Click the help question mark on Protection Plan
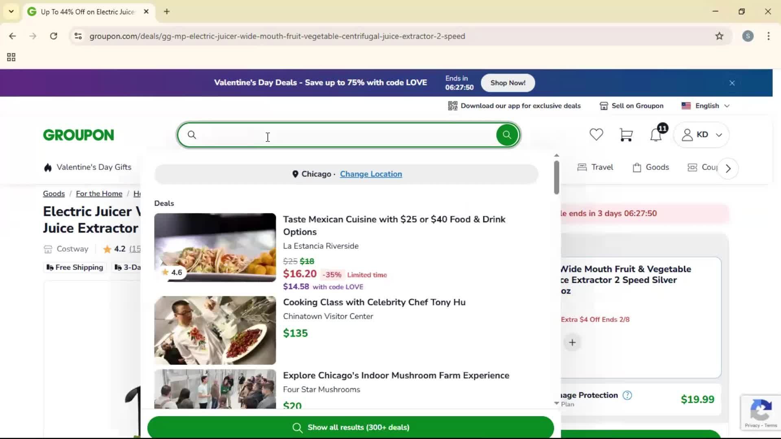 click(627, 395)
